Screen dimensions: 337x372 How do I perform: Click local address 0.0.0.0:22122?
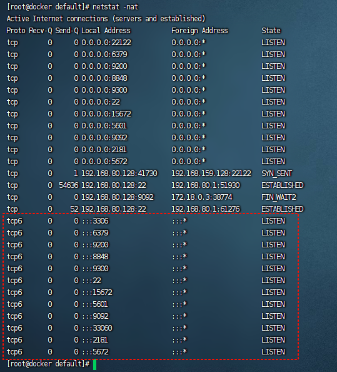pos(106,43)
